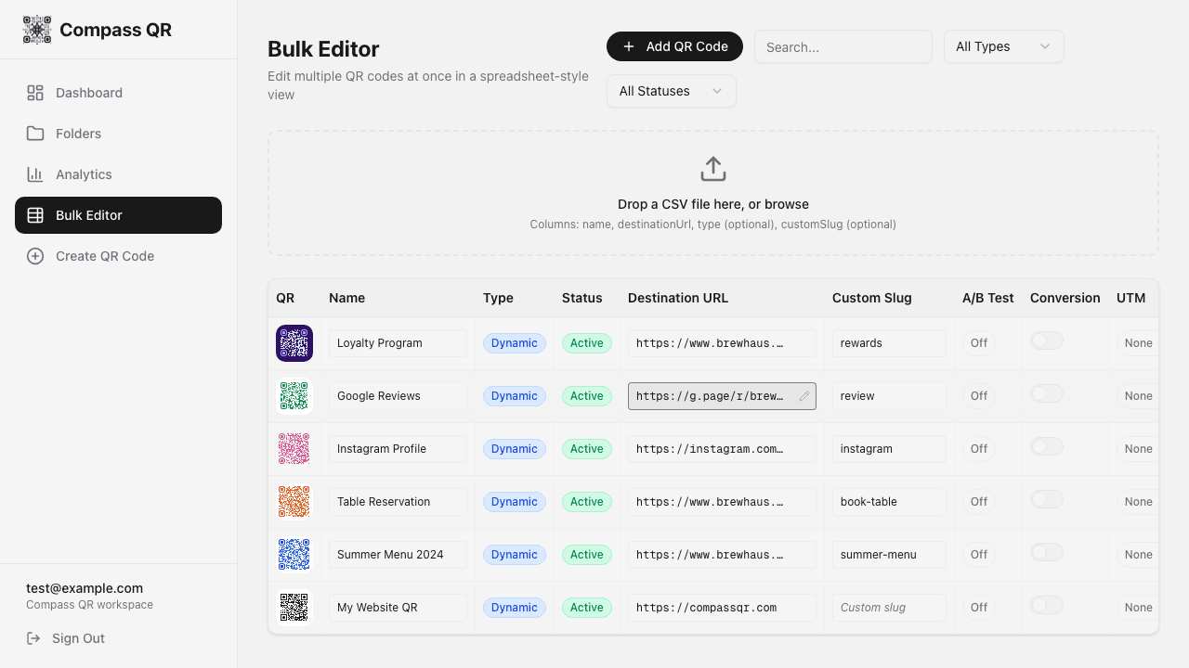Click the CSV upload icon

713,169
